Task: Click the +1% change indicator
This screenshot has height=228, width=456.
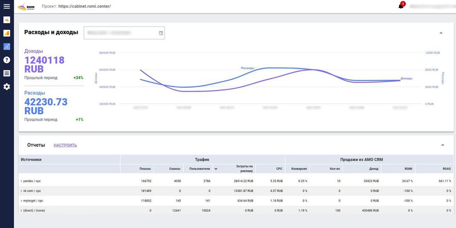Action: (79, 119)
